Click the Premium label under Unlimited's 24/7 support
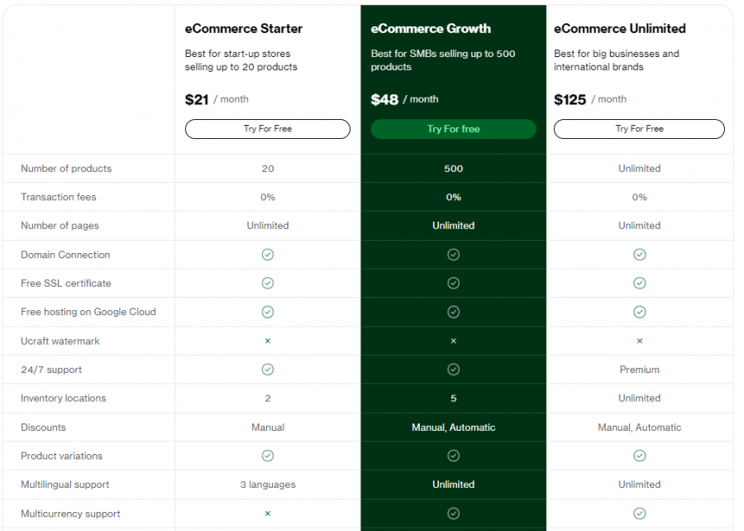The height and width of the screenshot is (531, 744). tap(639, 369)
